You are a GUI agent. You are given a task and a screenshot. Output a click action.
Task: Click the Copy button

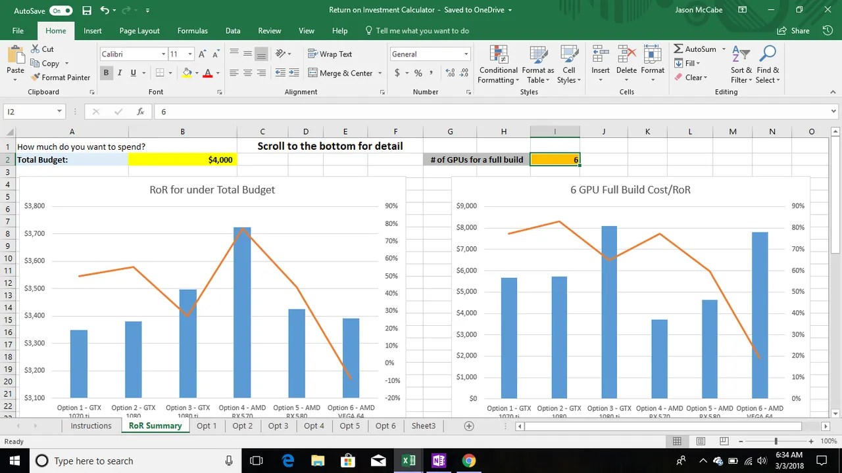[x=45, y=63]
